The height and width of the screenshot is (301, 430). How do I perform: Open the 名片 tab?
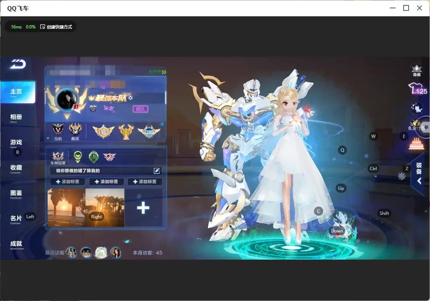16,219
